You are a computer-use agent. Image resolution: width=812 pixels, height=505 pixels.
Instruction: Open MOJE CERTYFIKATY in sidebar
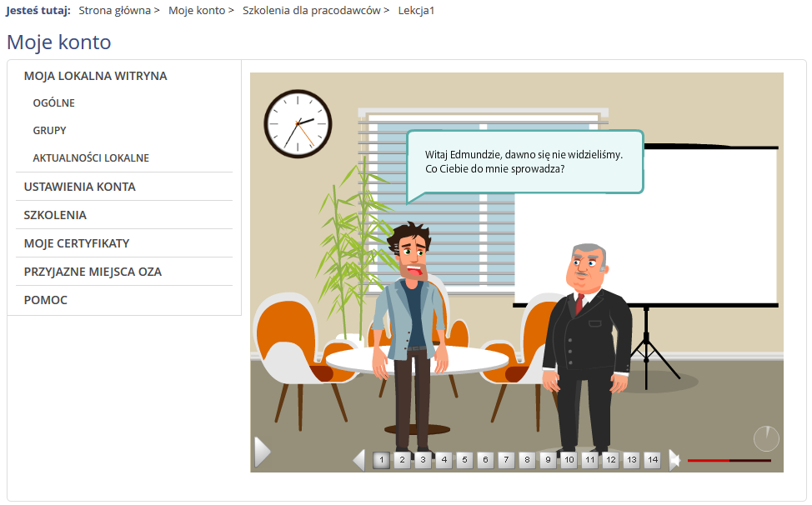(77, 243)
